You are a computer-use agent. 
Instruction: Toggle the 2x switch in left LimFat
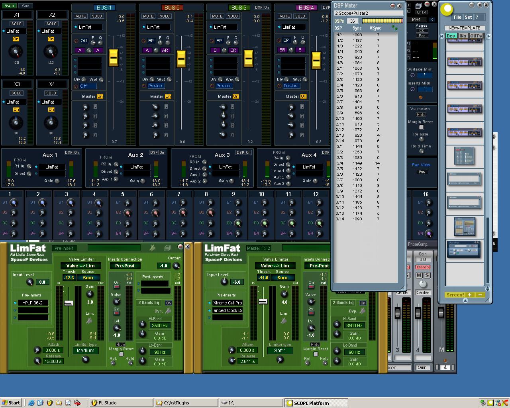pos(117,314)
